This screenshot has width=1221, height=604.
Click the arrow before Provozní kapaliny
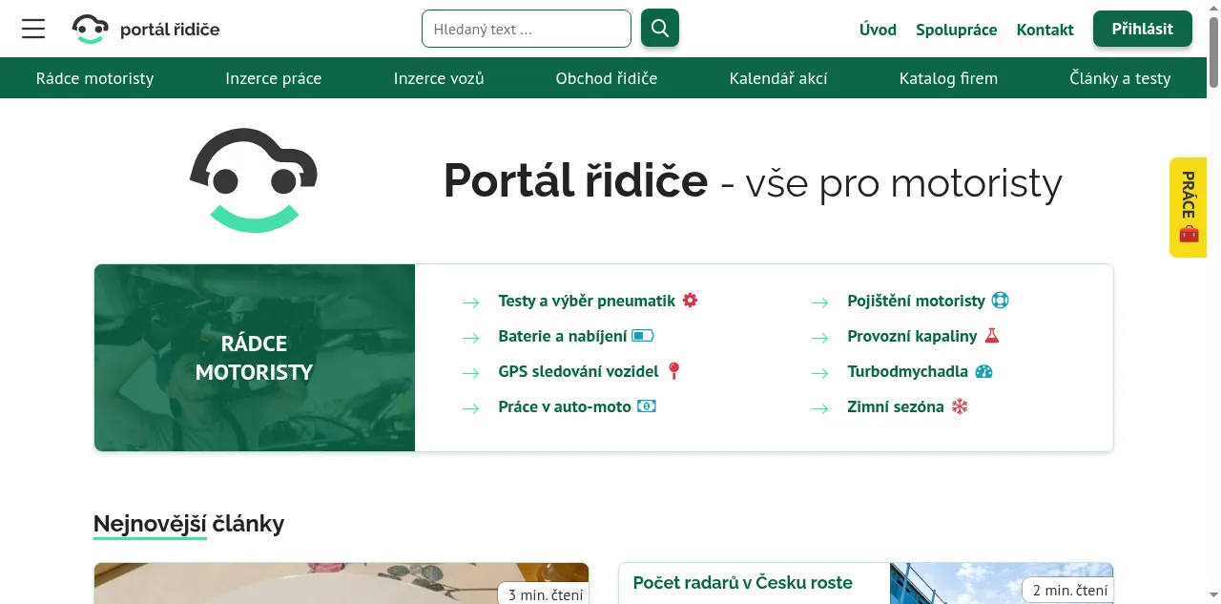820,338
